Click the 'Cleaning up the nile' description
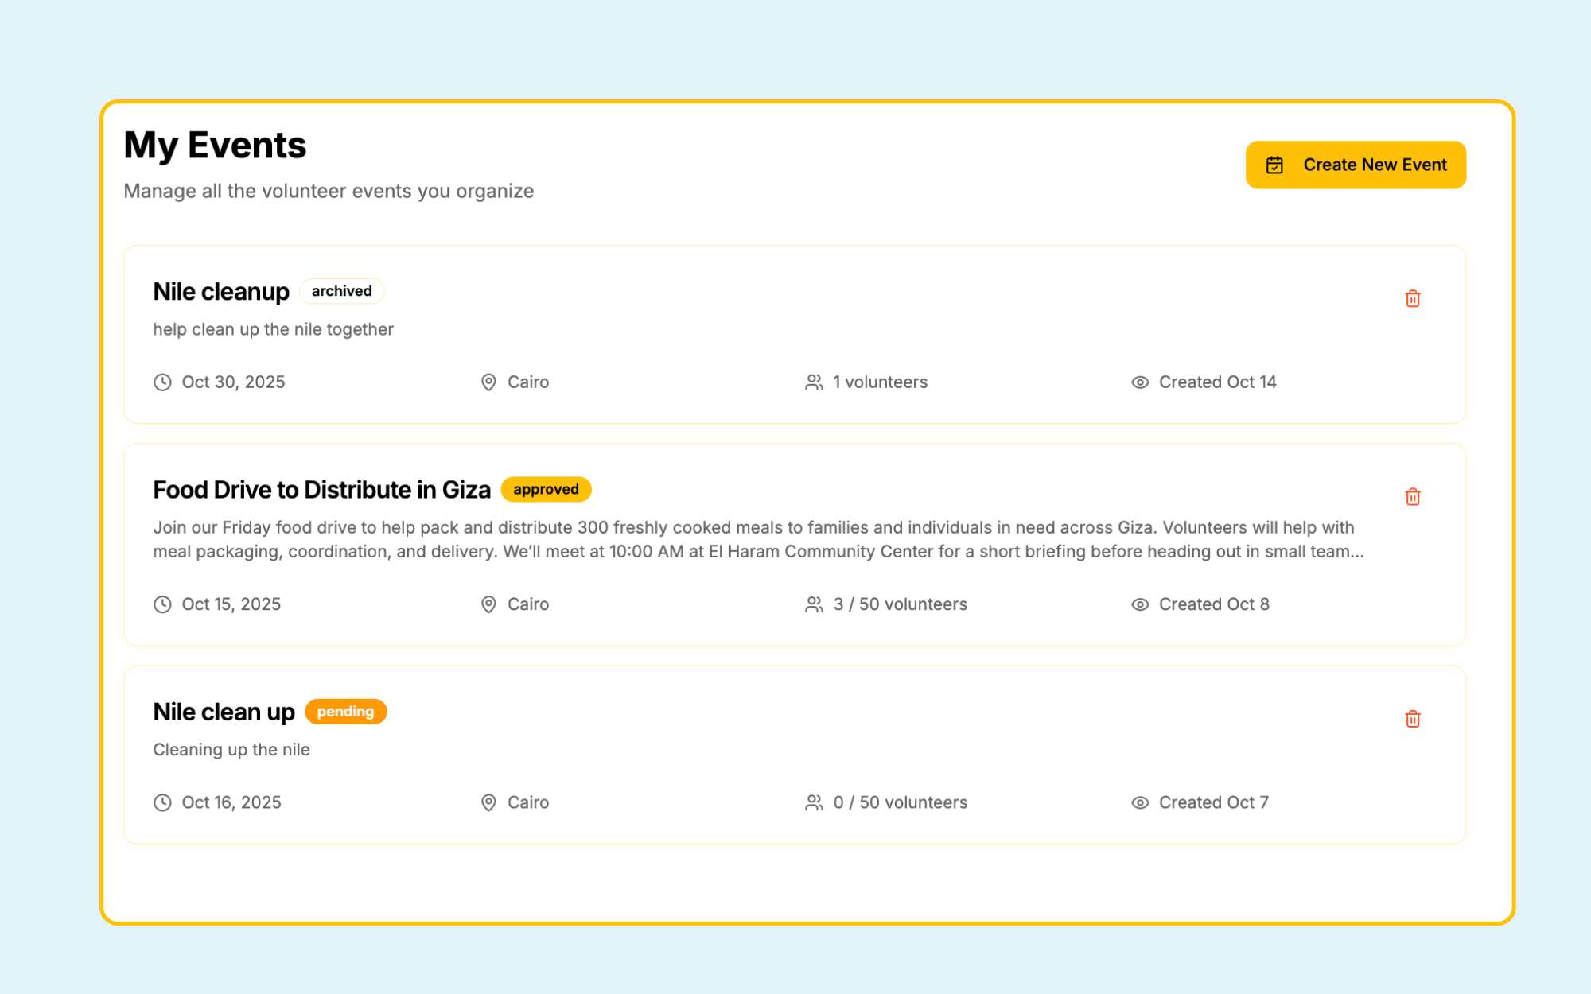This screenshot has height=994, width=1591. pyautogui.click(x=231, y=750)
